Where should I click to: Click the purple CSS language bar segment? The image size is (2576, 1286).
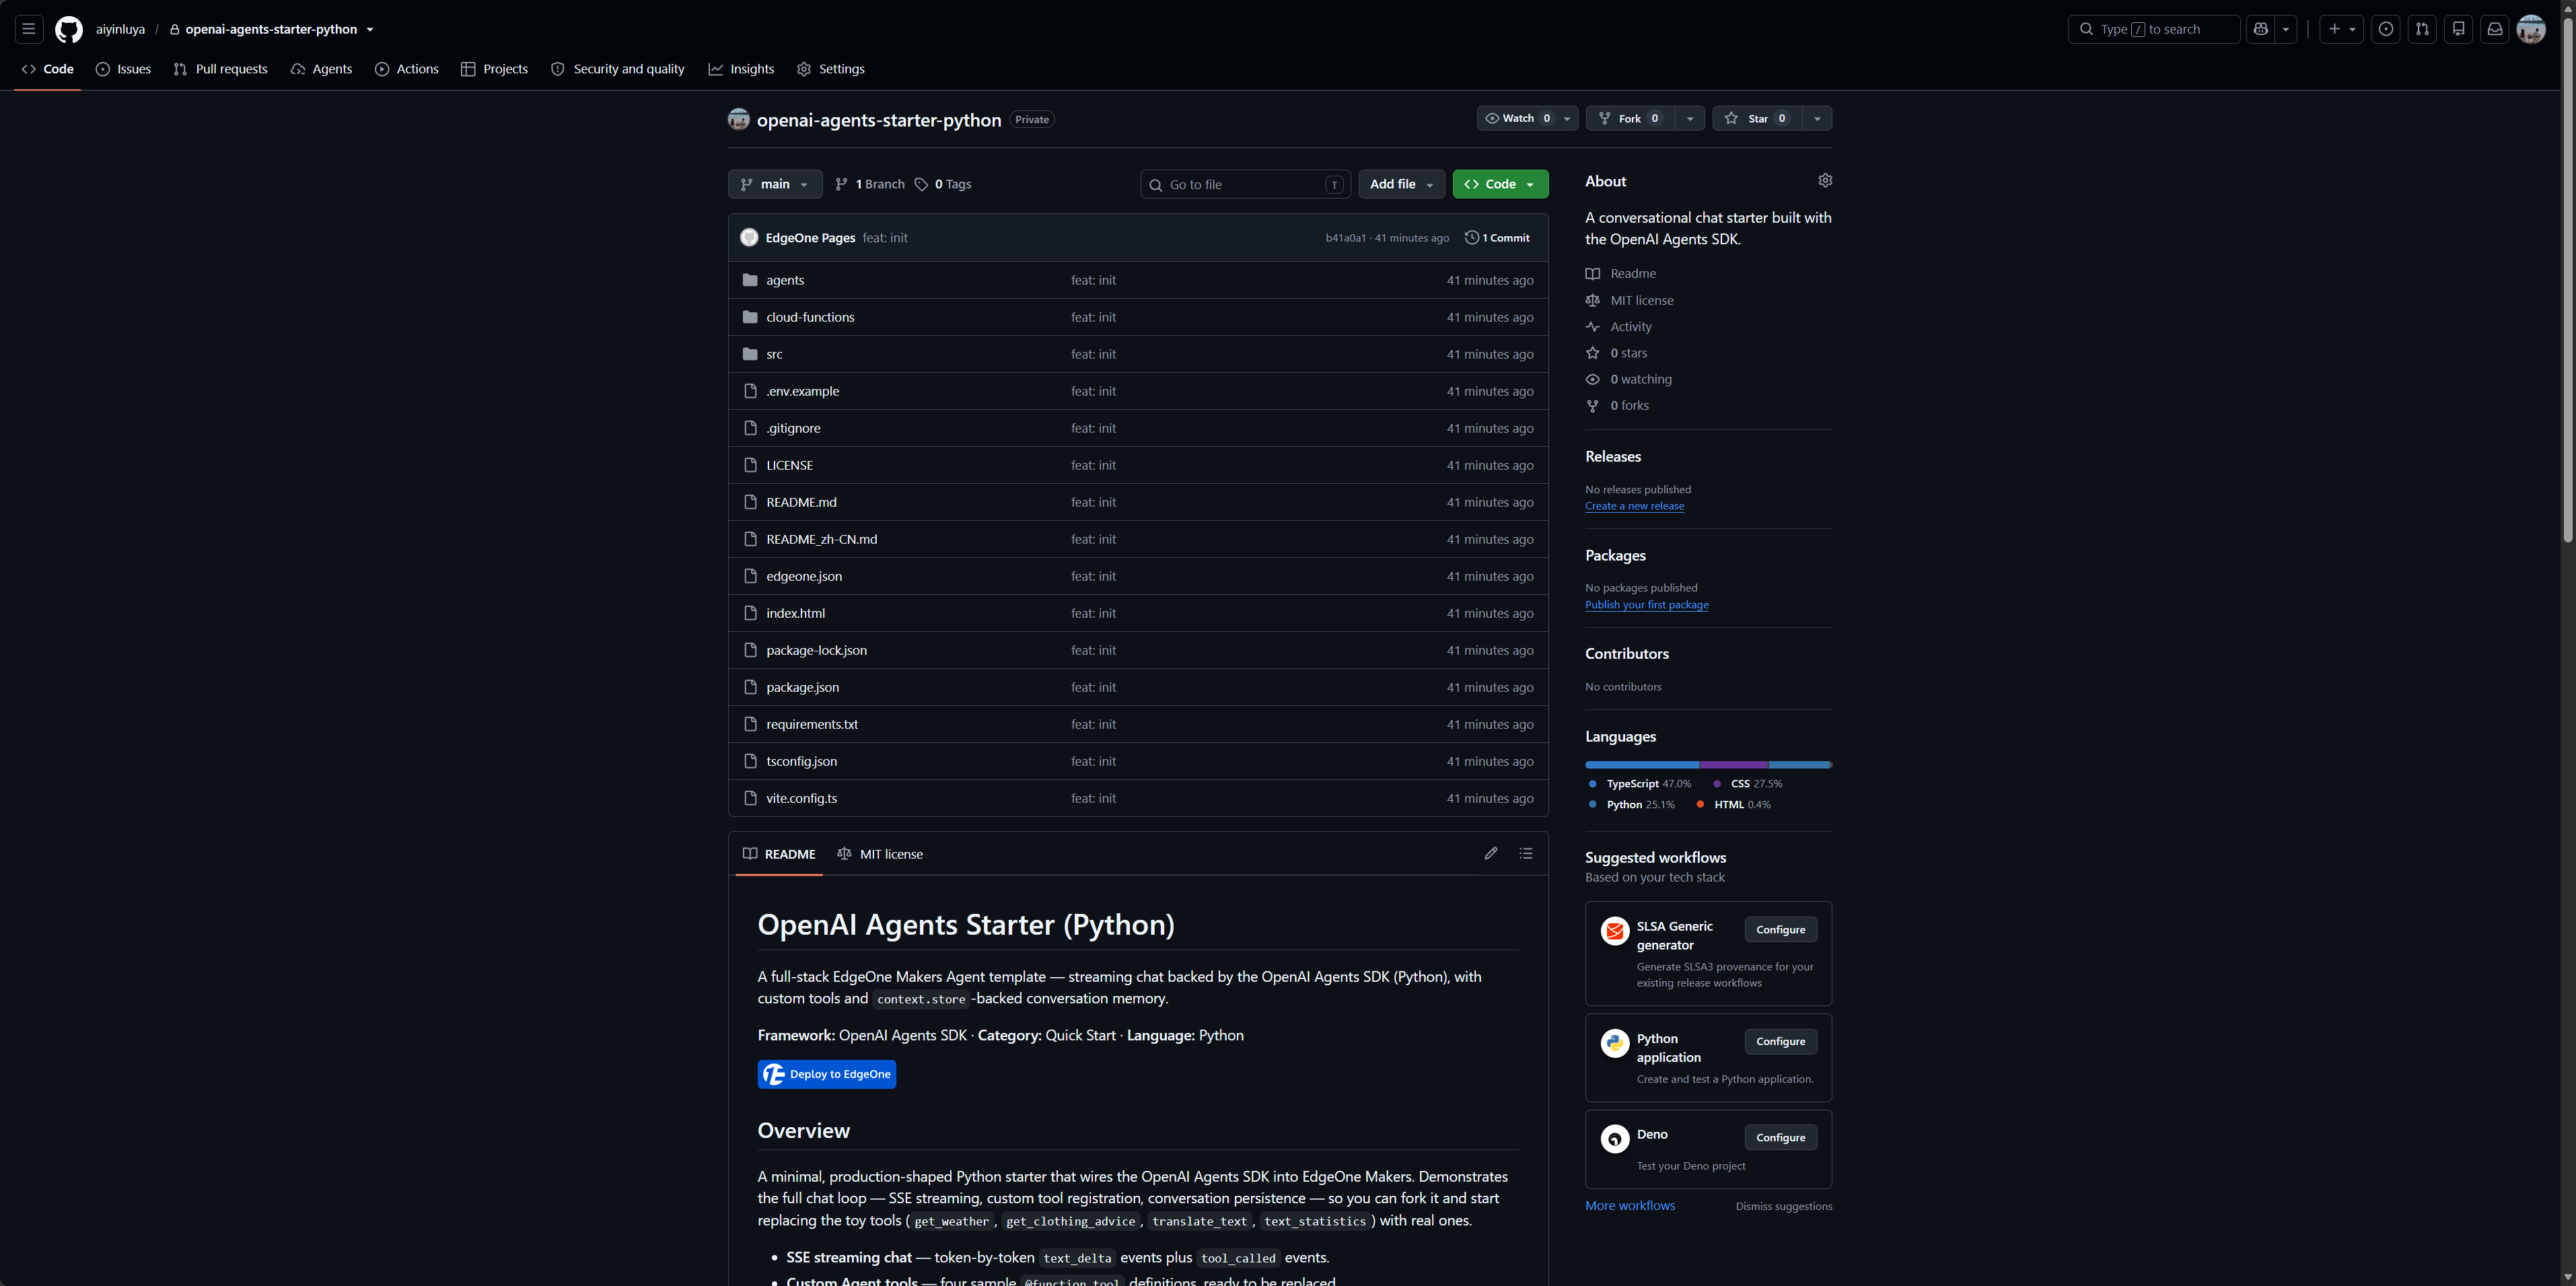[1734, 765]
